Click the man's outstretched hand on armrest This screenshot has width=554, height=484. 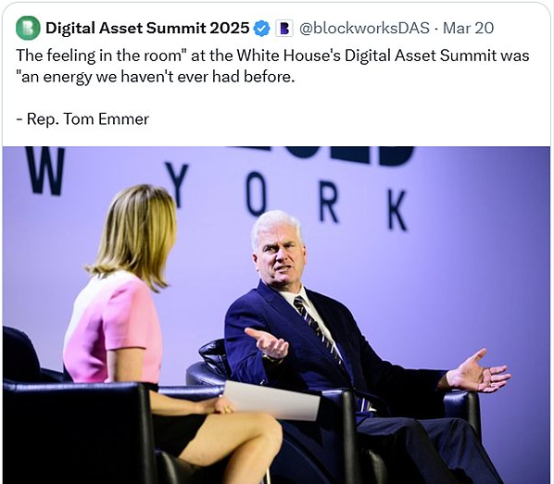(478, 372)
